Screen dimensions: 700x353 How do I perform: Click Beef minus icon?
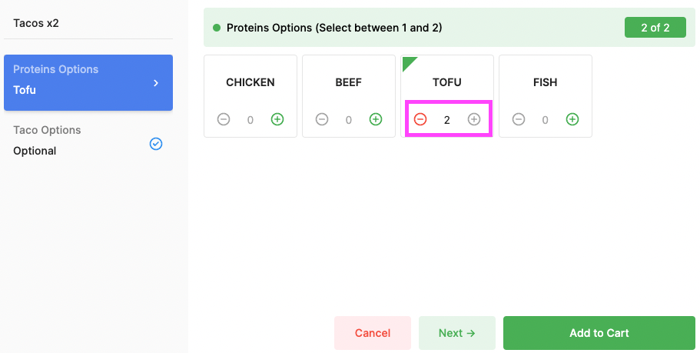pos(322,119)
